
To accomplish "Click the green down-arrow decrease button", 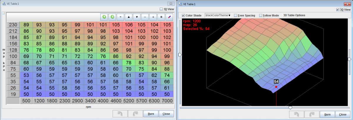I will click(112, 17).
